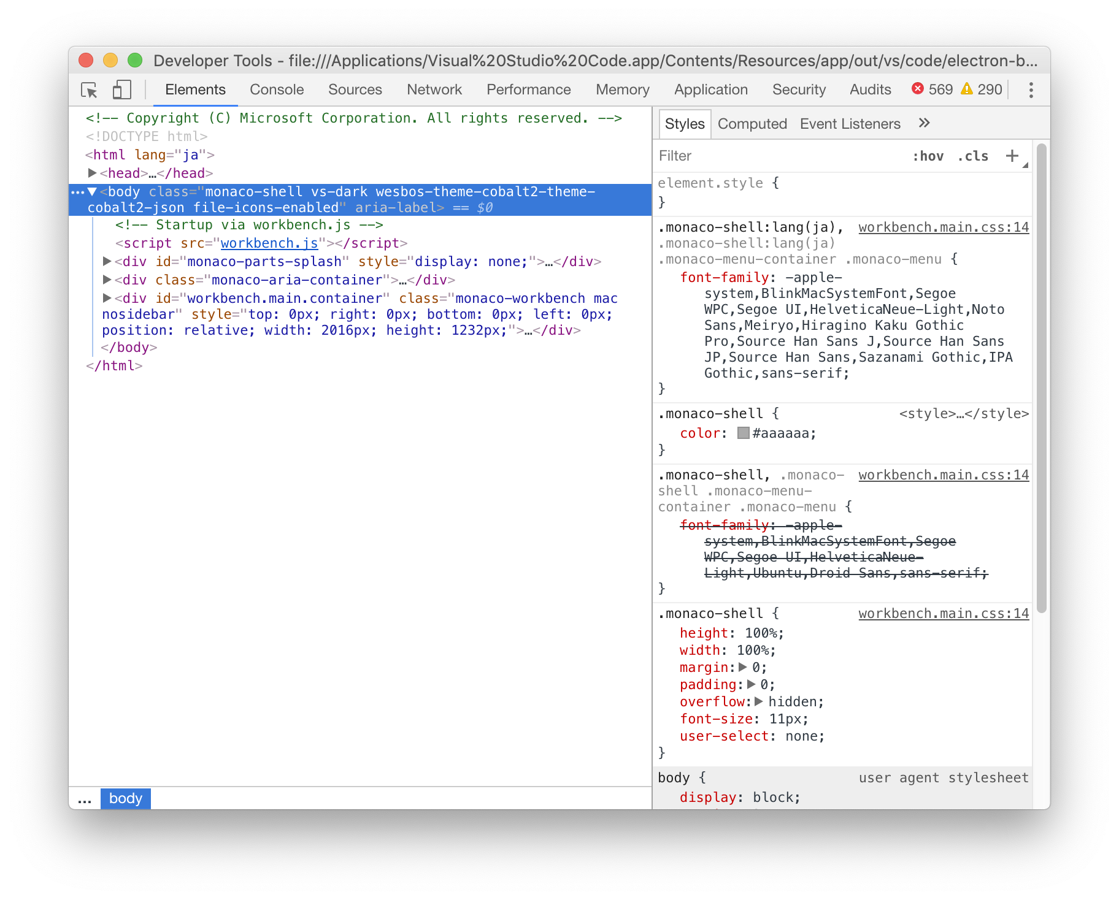
Task: Click the breadcrumb overflow ellipsis
Action: (85, 798)
